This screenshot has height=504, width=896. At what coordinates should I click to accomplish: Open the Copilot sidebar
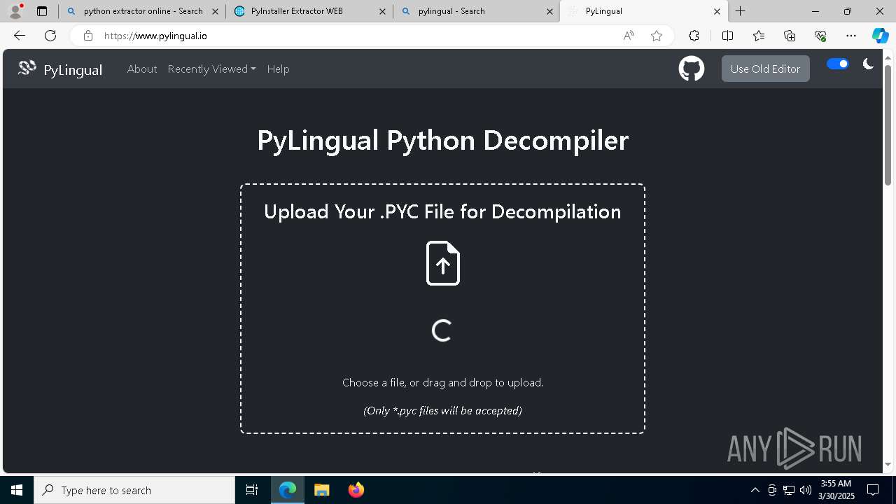tap(880, 36)
